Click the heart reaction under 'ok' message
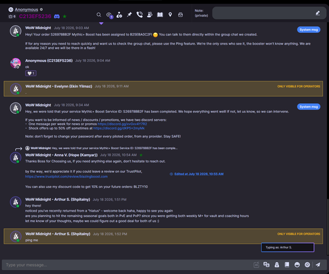The height and width of the screenshot is (274, 329). (x=31, y=74)
